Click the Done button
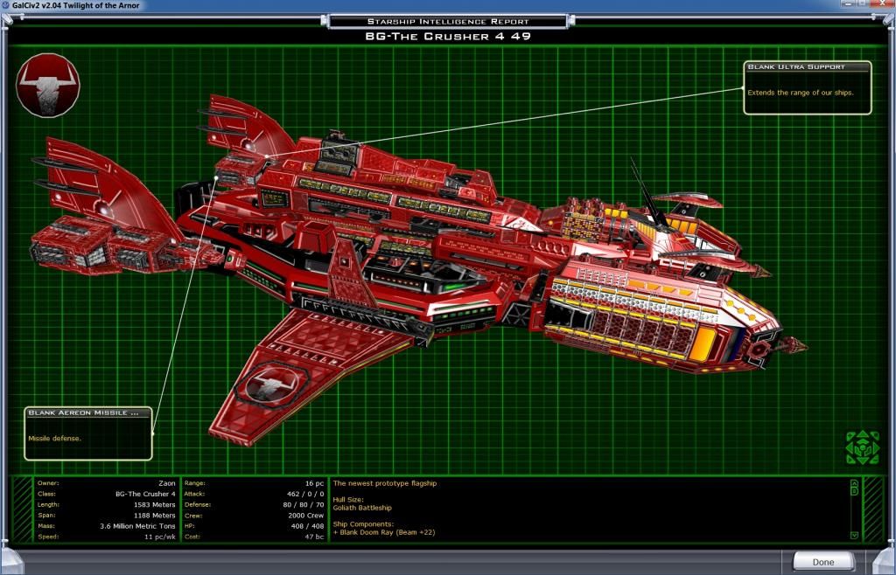Screen dimensions: 896x575 (822, 561)
